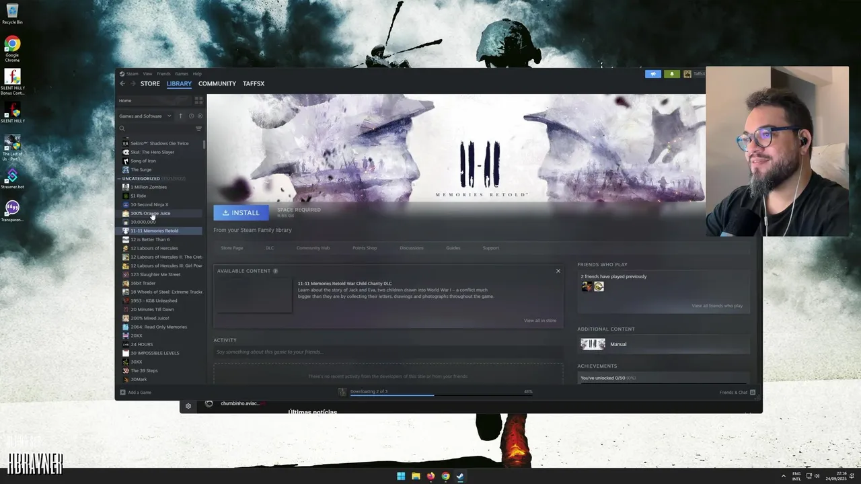This screenshot has height=484, width=861.
Task: Click the library list scrollbar
Action: pos(204,145)
